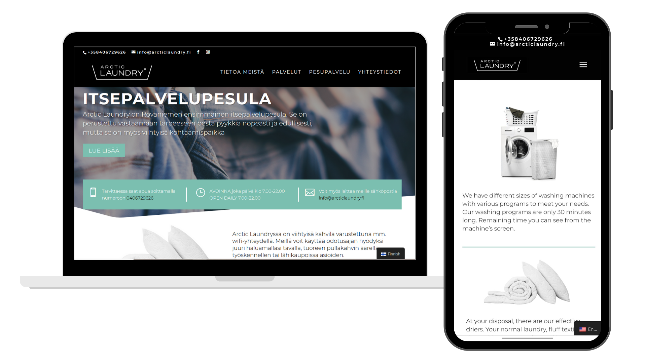Switch language using Finnish flag toggle
Image resolution: width=646 pixels, height=363 pixels.
[390, 253]
